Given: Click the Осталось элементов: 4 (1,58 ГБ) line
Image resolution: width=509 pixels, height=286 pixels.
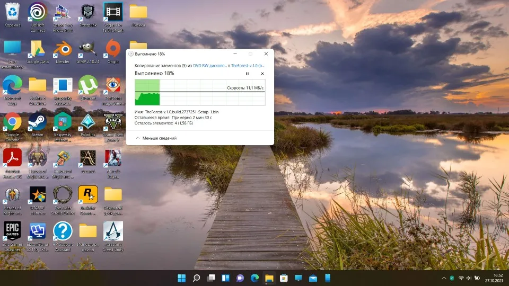Looking at the screenshot, I should 164,123.
